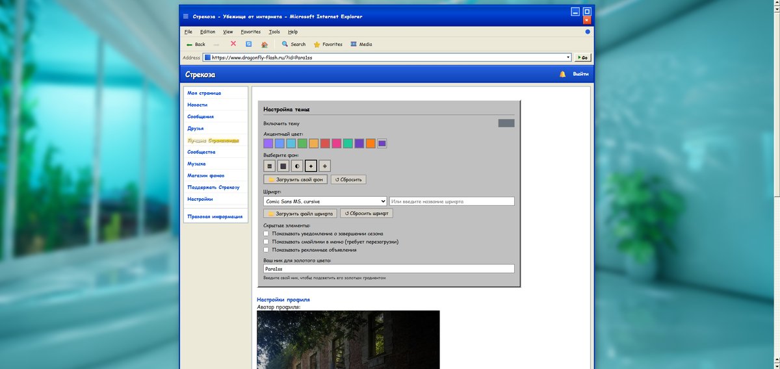This screenshot has height=369, width=780.
Task: Click the golden nickname field containing Para1ss
Action: tap(389, 268)
